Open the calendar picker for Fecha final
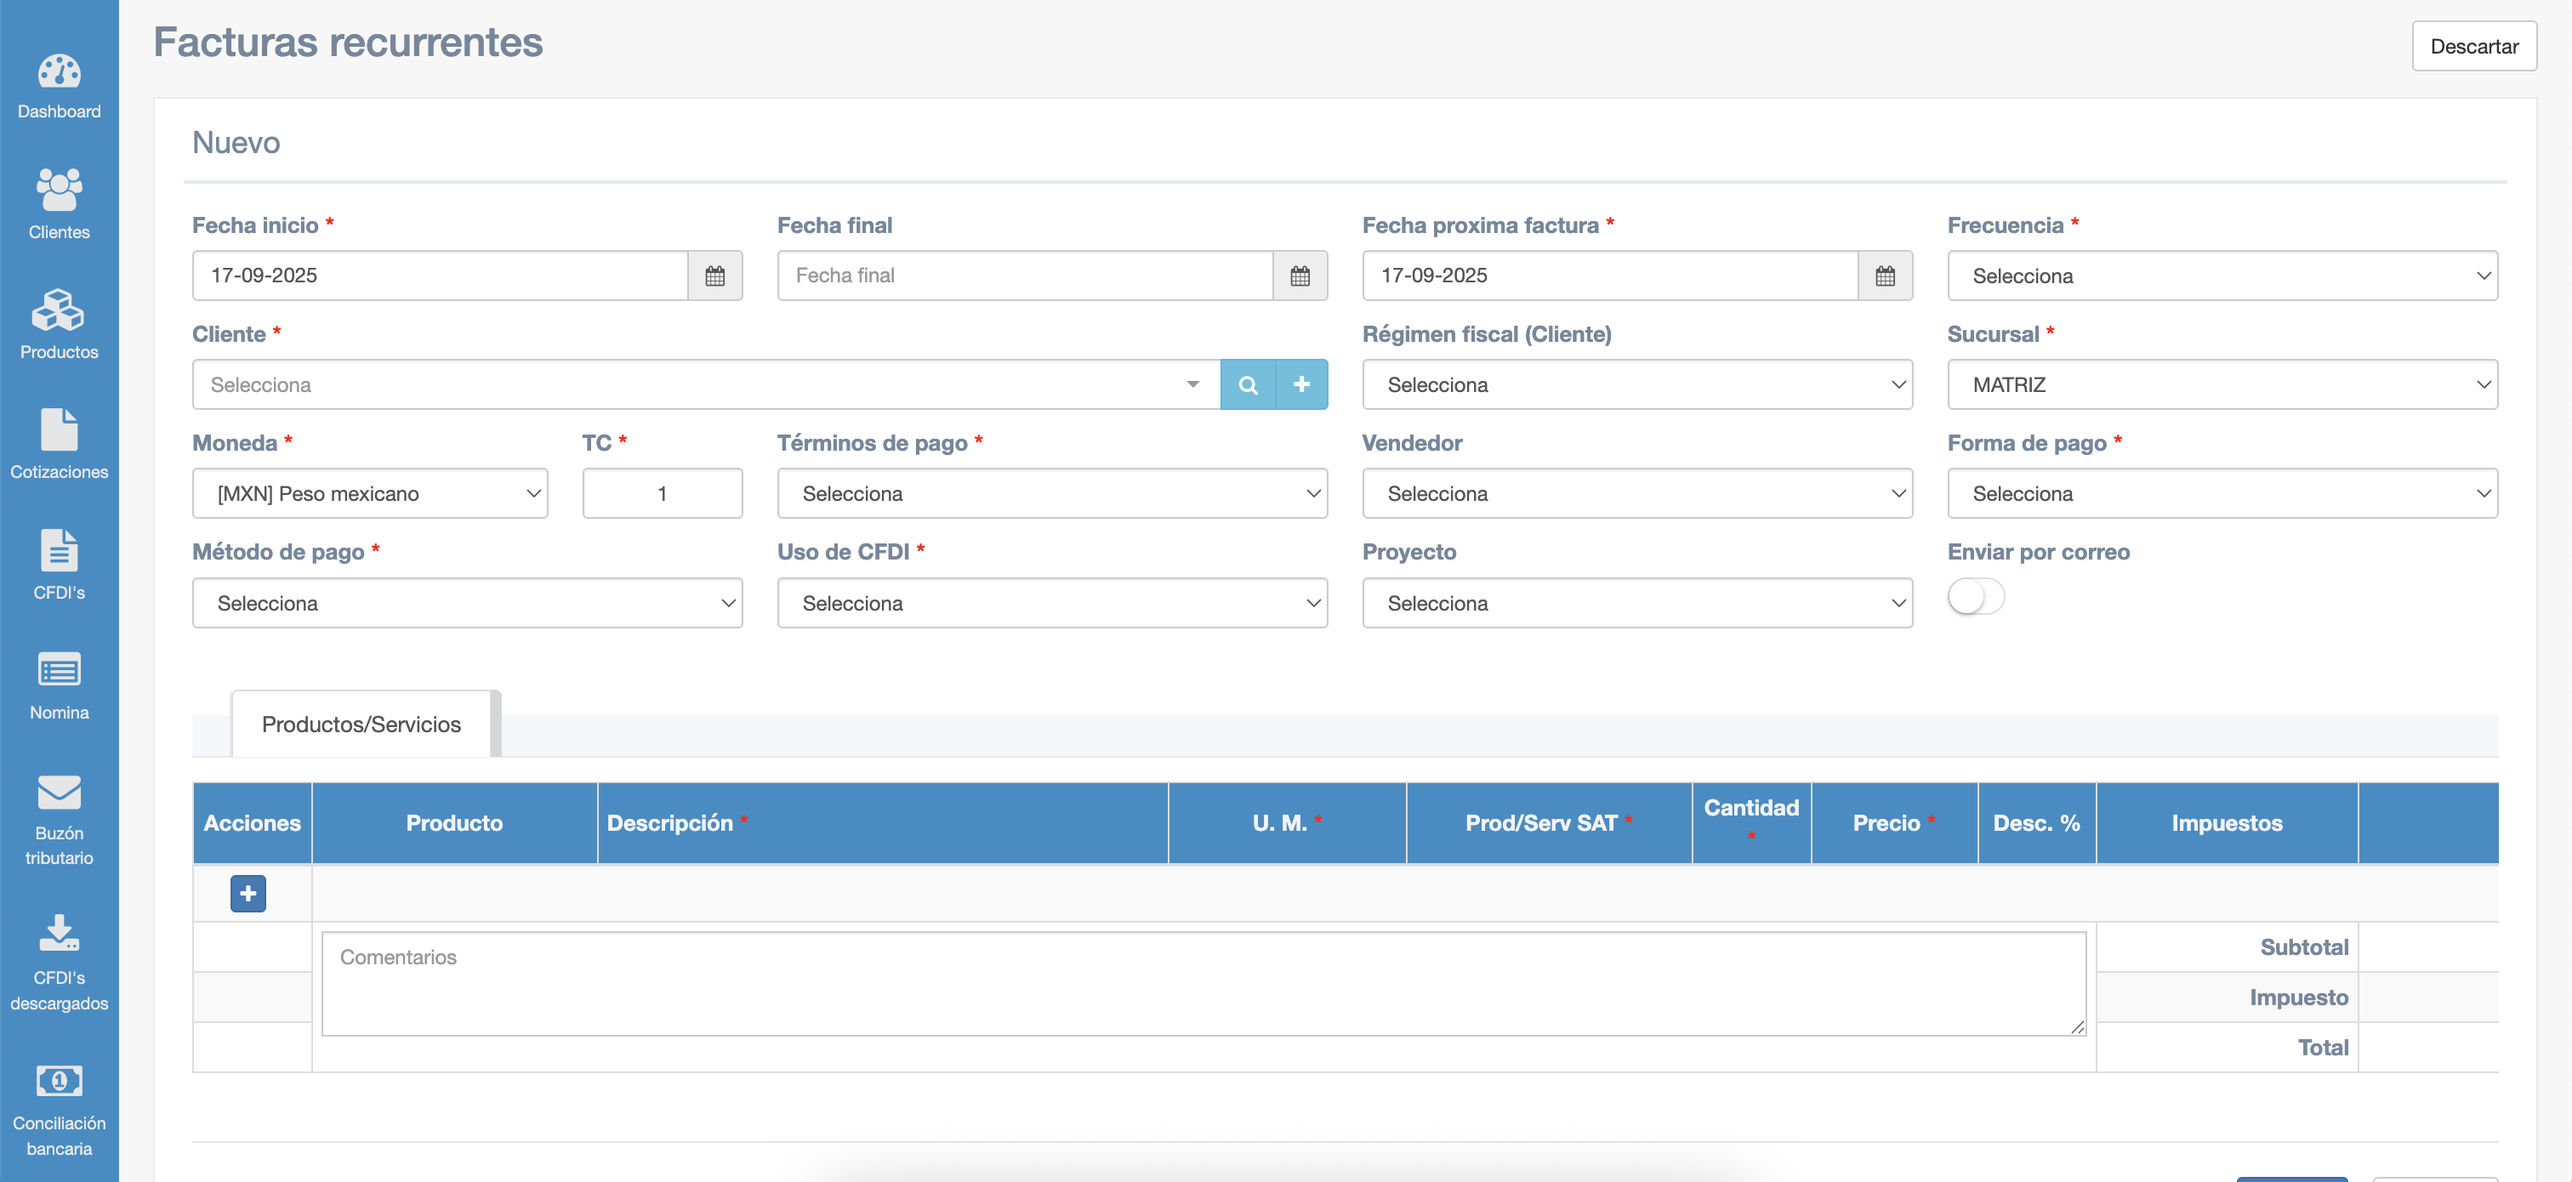 [x=1299, y=276]
